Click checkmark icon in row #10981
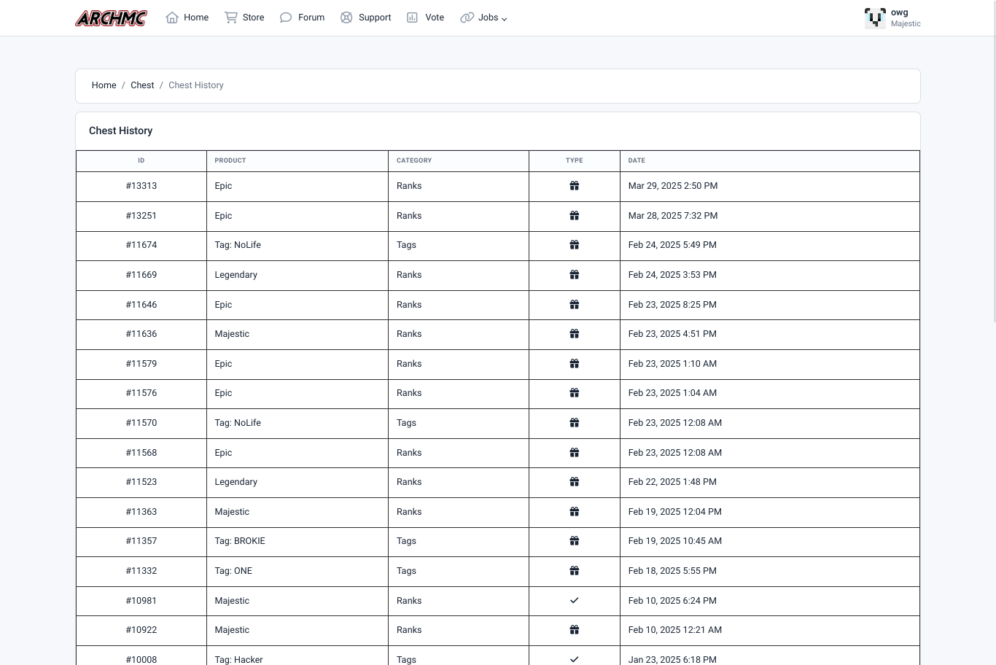Viewport: 996px width, 665px height. (575, 601)
